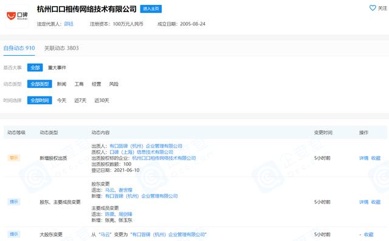
Task: Click the 变更时间 column header
Action: point(323,132)
